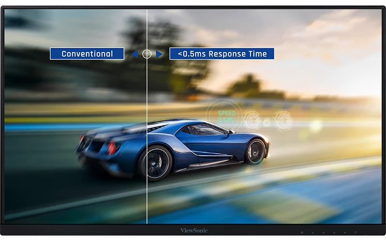
Task: Click the ViewSonic logo on bezel
Action: point(194,230)
